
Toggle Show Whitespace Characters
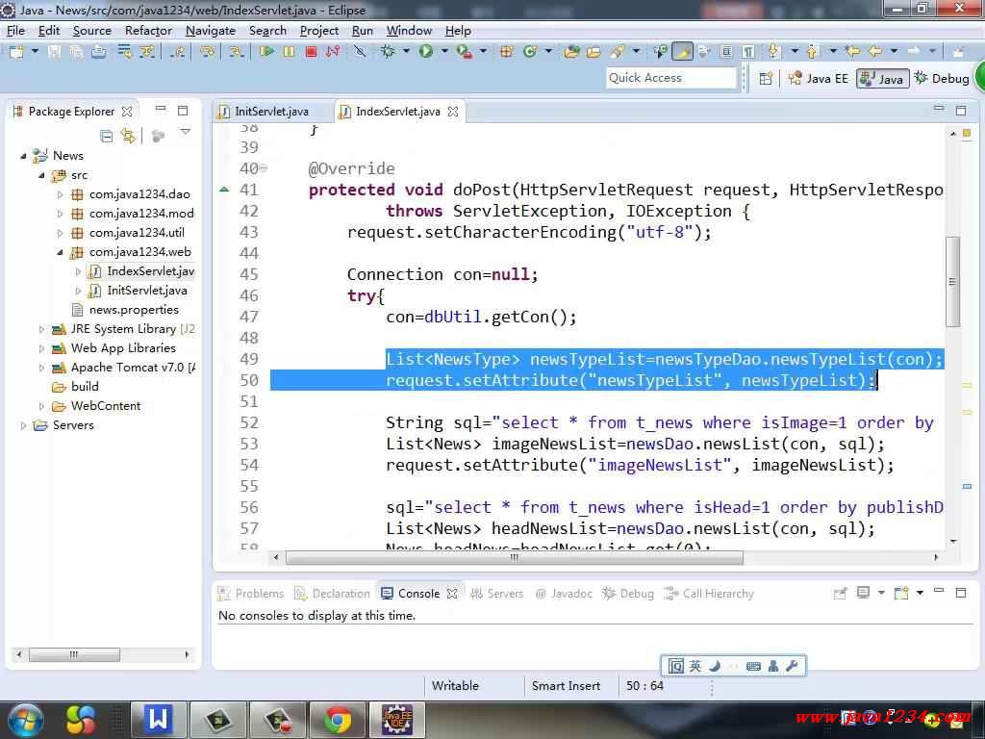click(x=748, y=52)
